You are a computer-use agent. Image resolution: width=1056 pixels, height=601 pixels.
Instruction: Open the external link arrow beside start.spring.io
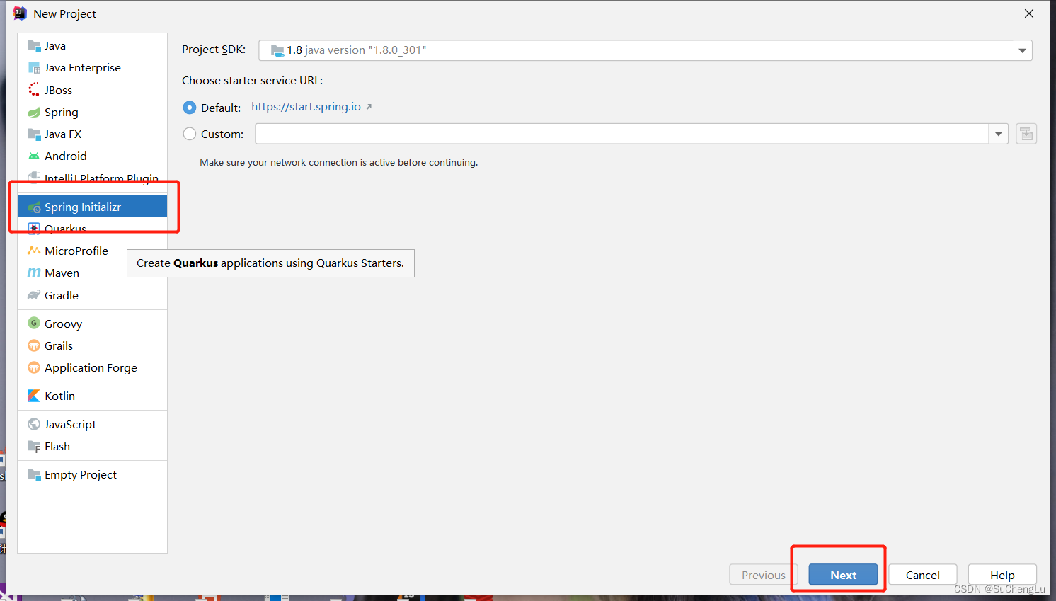click(369, 107)
